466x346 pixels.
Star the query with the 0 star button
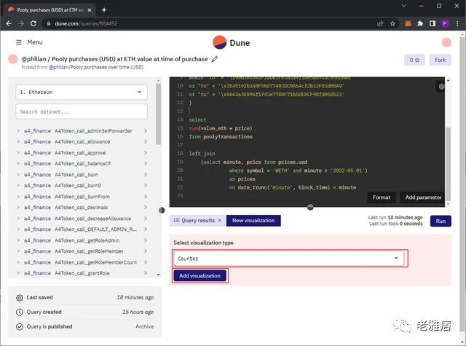pyautogui.click(x=414, y=60)
